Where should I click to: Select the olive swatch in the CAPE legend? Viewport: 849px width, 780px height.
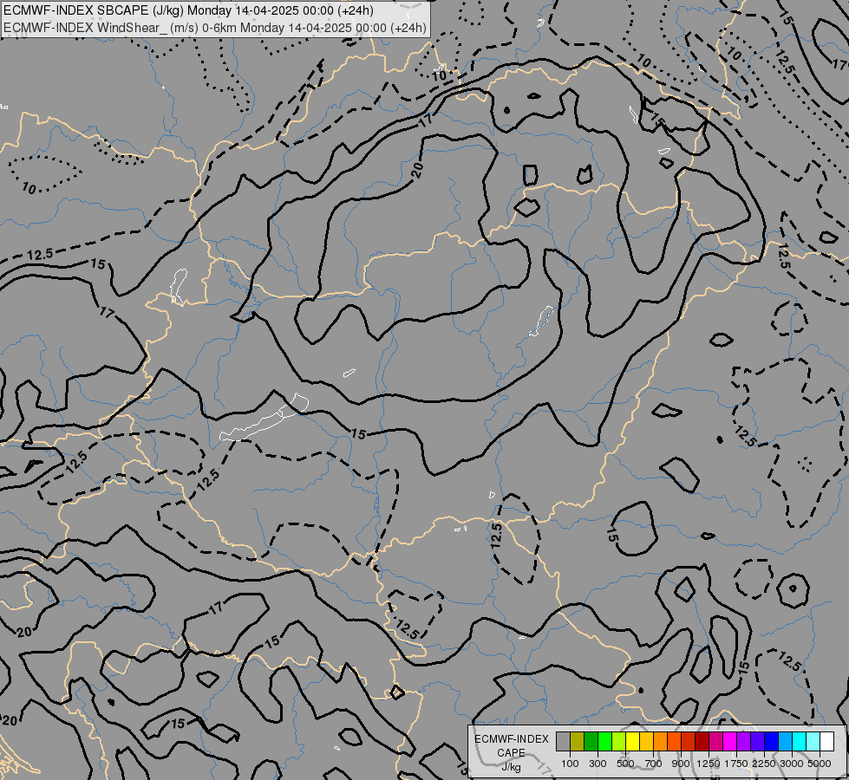coord(578,742)
